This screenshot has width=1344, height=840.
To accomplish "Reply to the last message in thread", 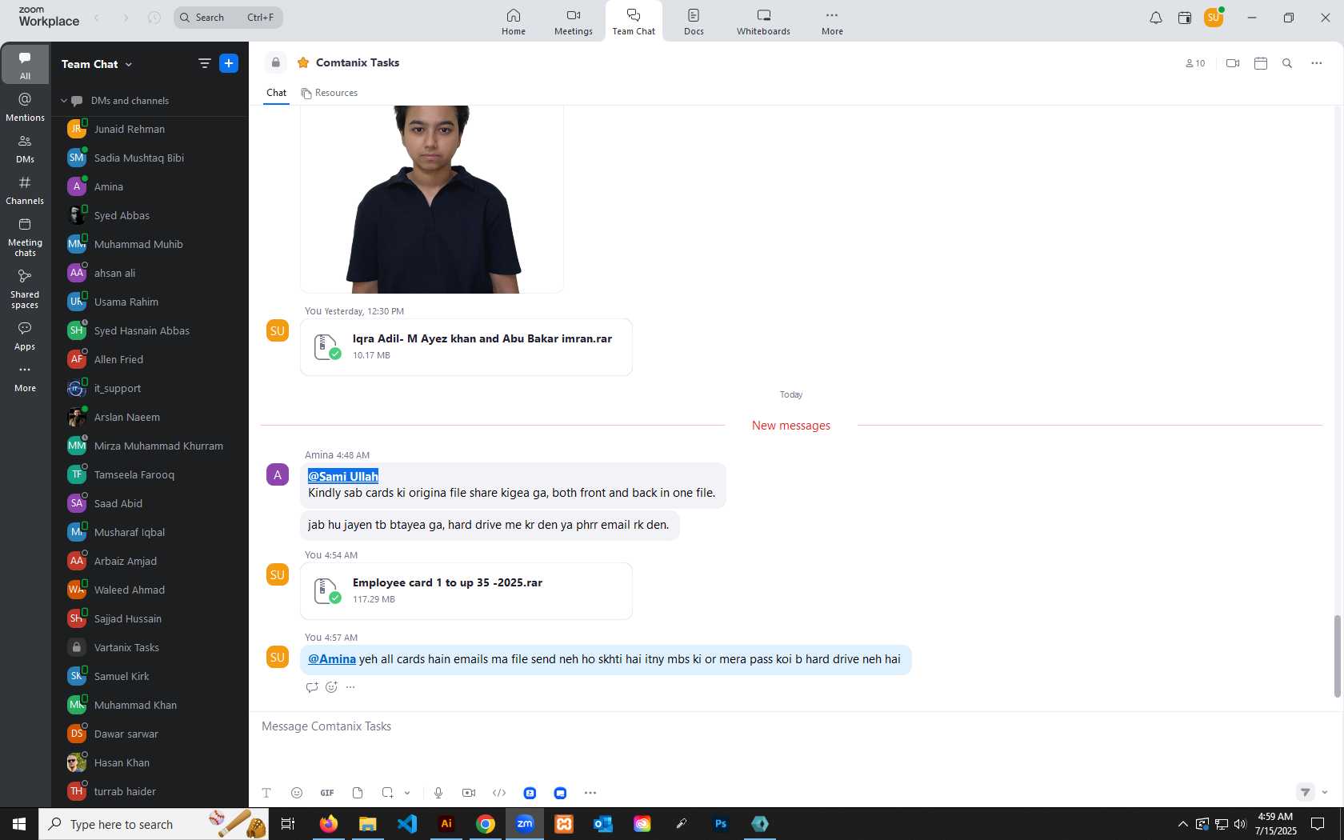I will point(312,687).
